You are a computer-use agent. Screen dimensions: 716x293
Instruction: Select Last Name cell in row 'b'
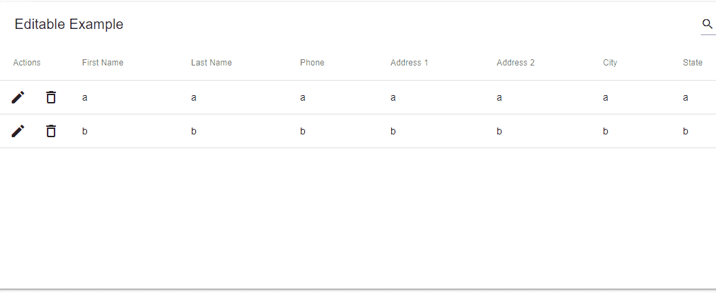(x=194, y=132)
